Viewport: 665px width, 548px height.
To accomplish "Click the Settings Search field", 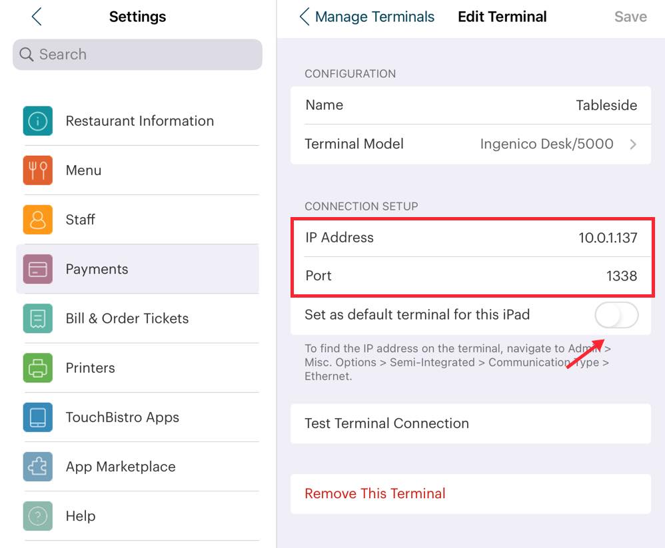I will [137, 55].
